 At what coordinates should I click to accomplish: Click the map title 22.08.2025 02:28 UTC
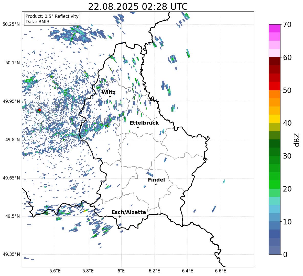pyautogui.click(x=138, y=7)
